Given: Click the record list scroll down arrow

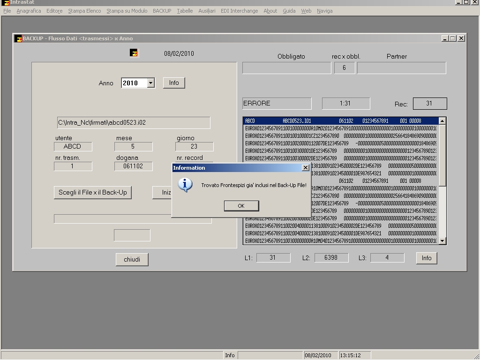Looking at the screenshot, I should click(x=442, y=241).
